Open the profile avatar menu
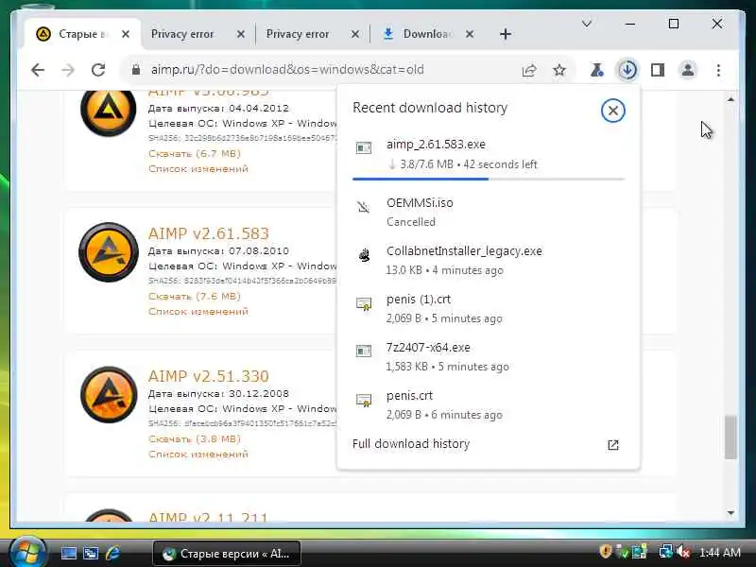Viewport: 756px width, 567px height. [688, 70]
